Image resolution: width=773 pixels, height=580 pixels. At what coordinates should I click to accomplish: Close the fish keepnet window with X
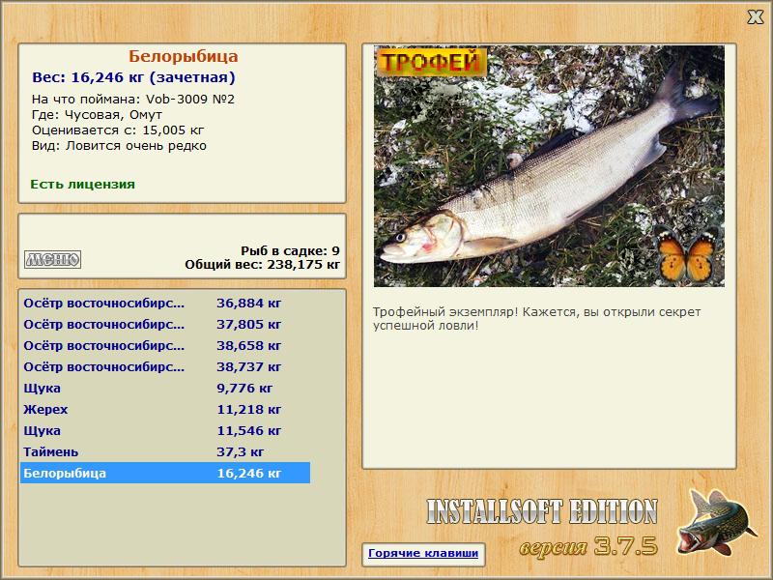[x=755, y=17]
